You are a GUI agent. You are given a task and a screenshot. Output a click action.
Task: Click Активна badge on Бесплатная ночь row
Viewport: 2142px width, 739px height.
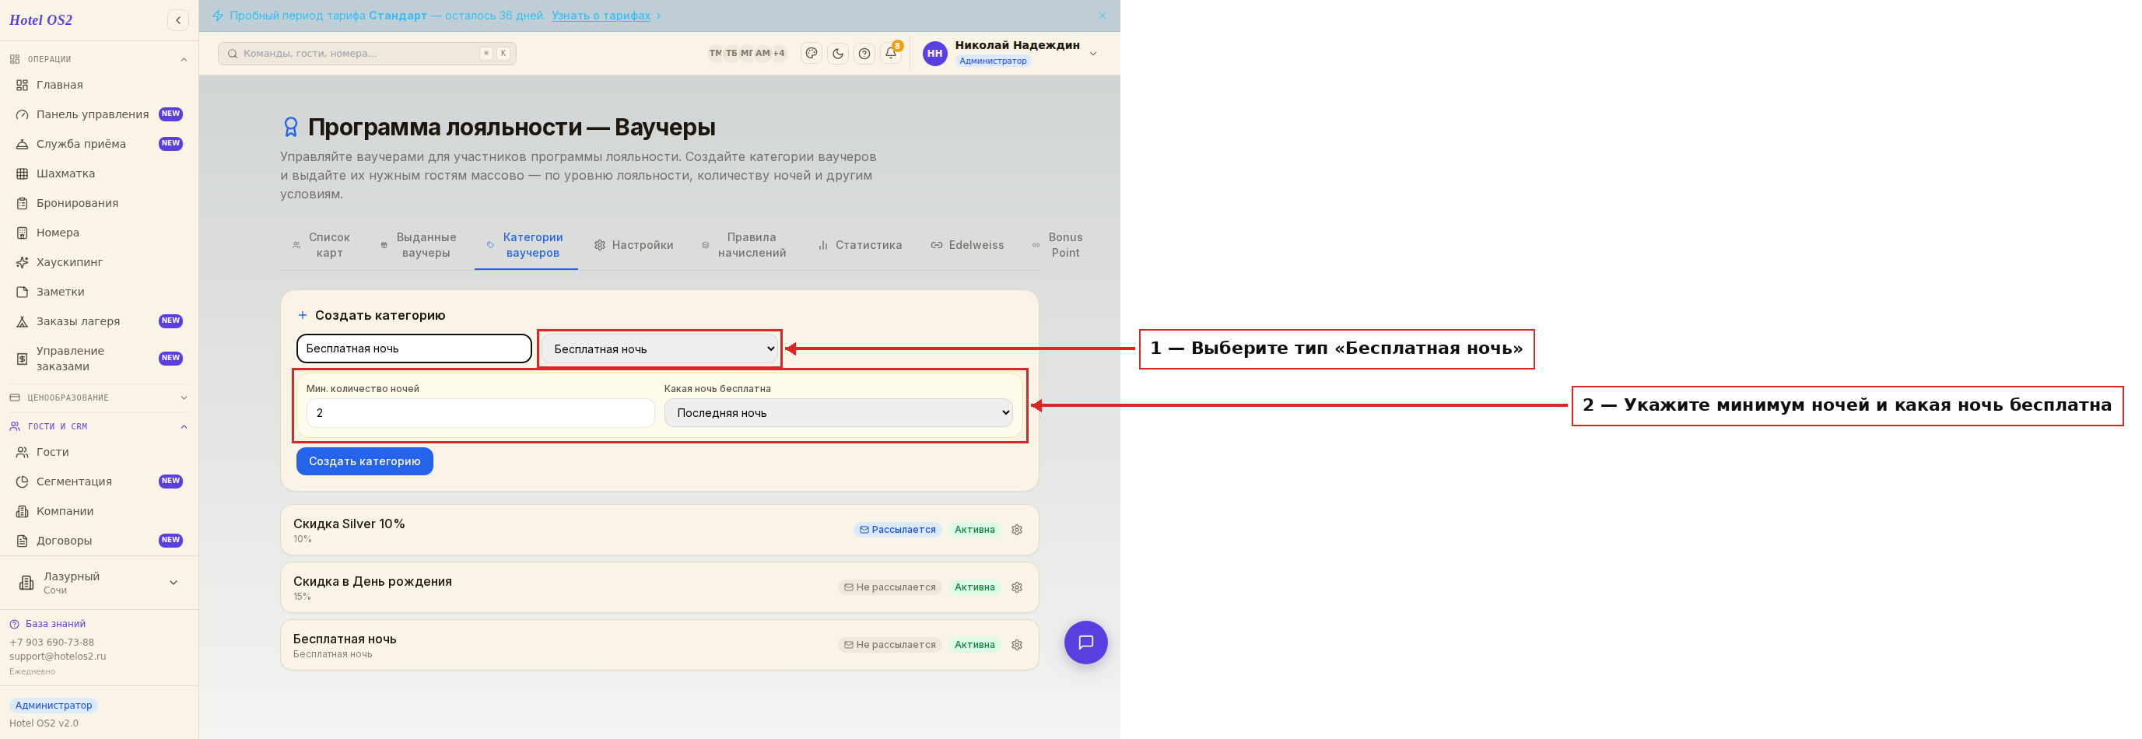[x=975, y=645]
